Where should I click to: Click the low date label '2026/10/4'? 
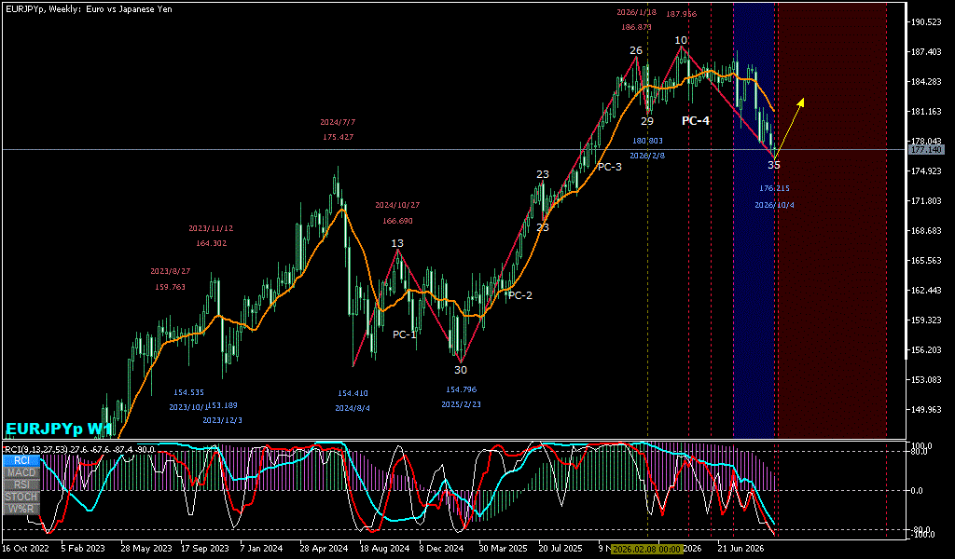pyautogui.click(x=774, y=205)
